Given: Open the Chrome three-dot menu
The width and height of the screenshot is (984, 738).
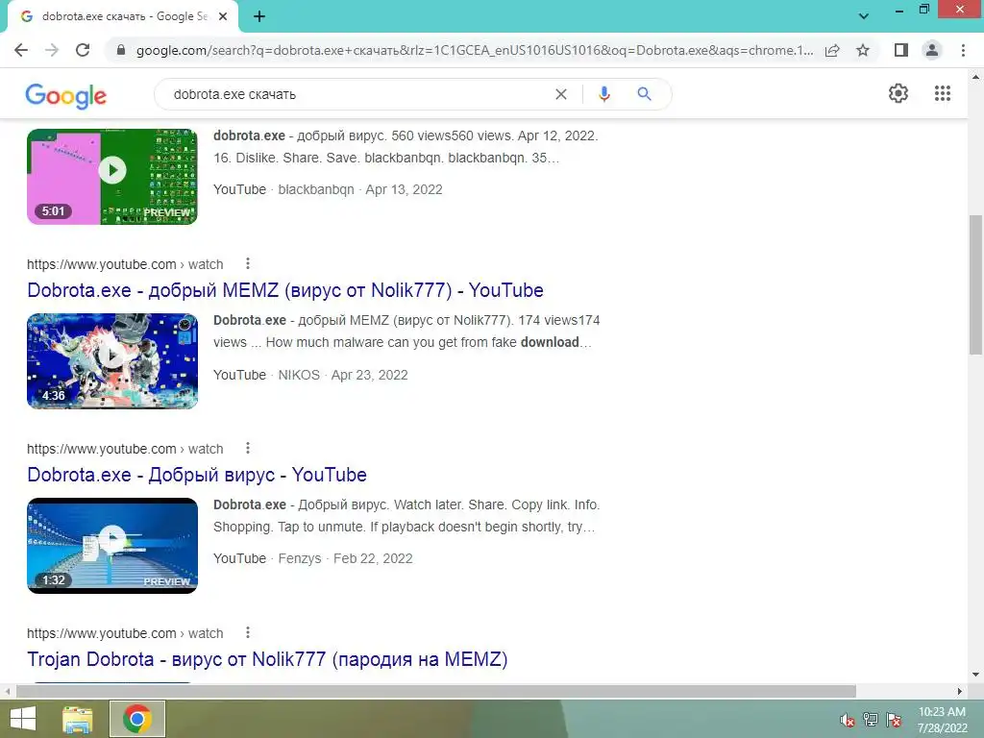Looking at the screenshot, I should pos(963,50).
